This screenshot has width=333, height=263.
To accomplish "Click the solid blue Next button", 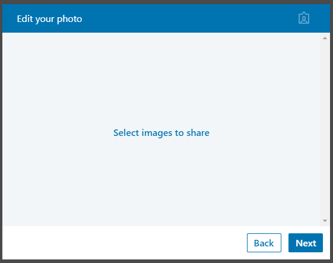I will (x=306, y=243).
